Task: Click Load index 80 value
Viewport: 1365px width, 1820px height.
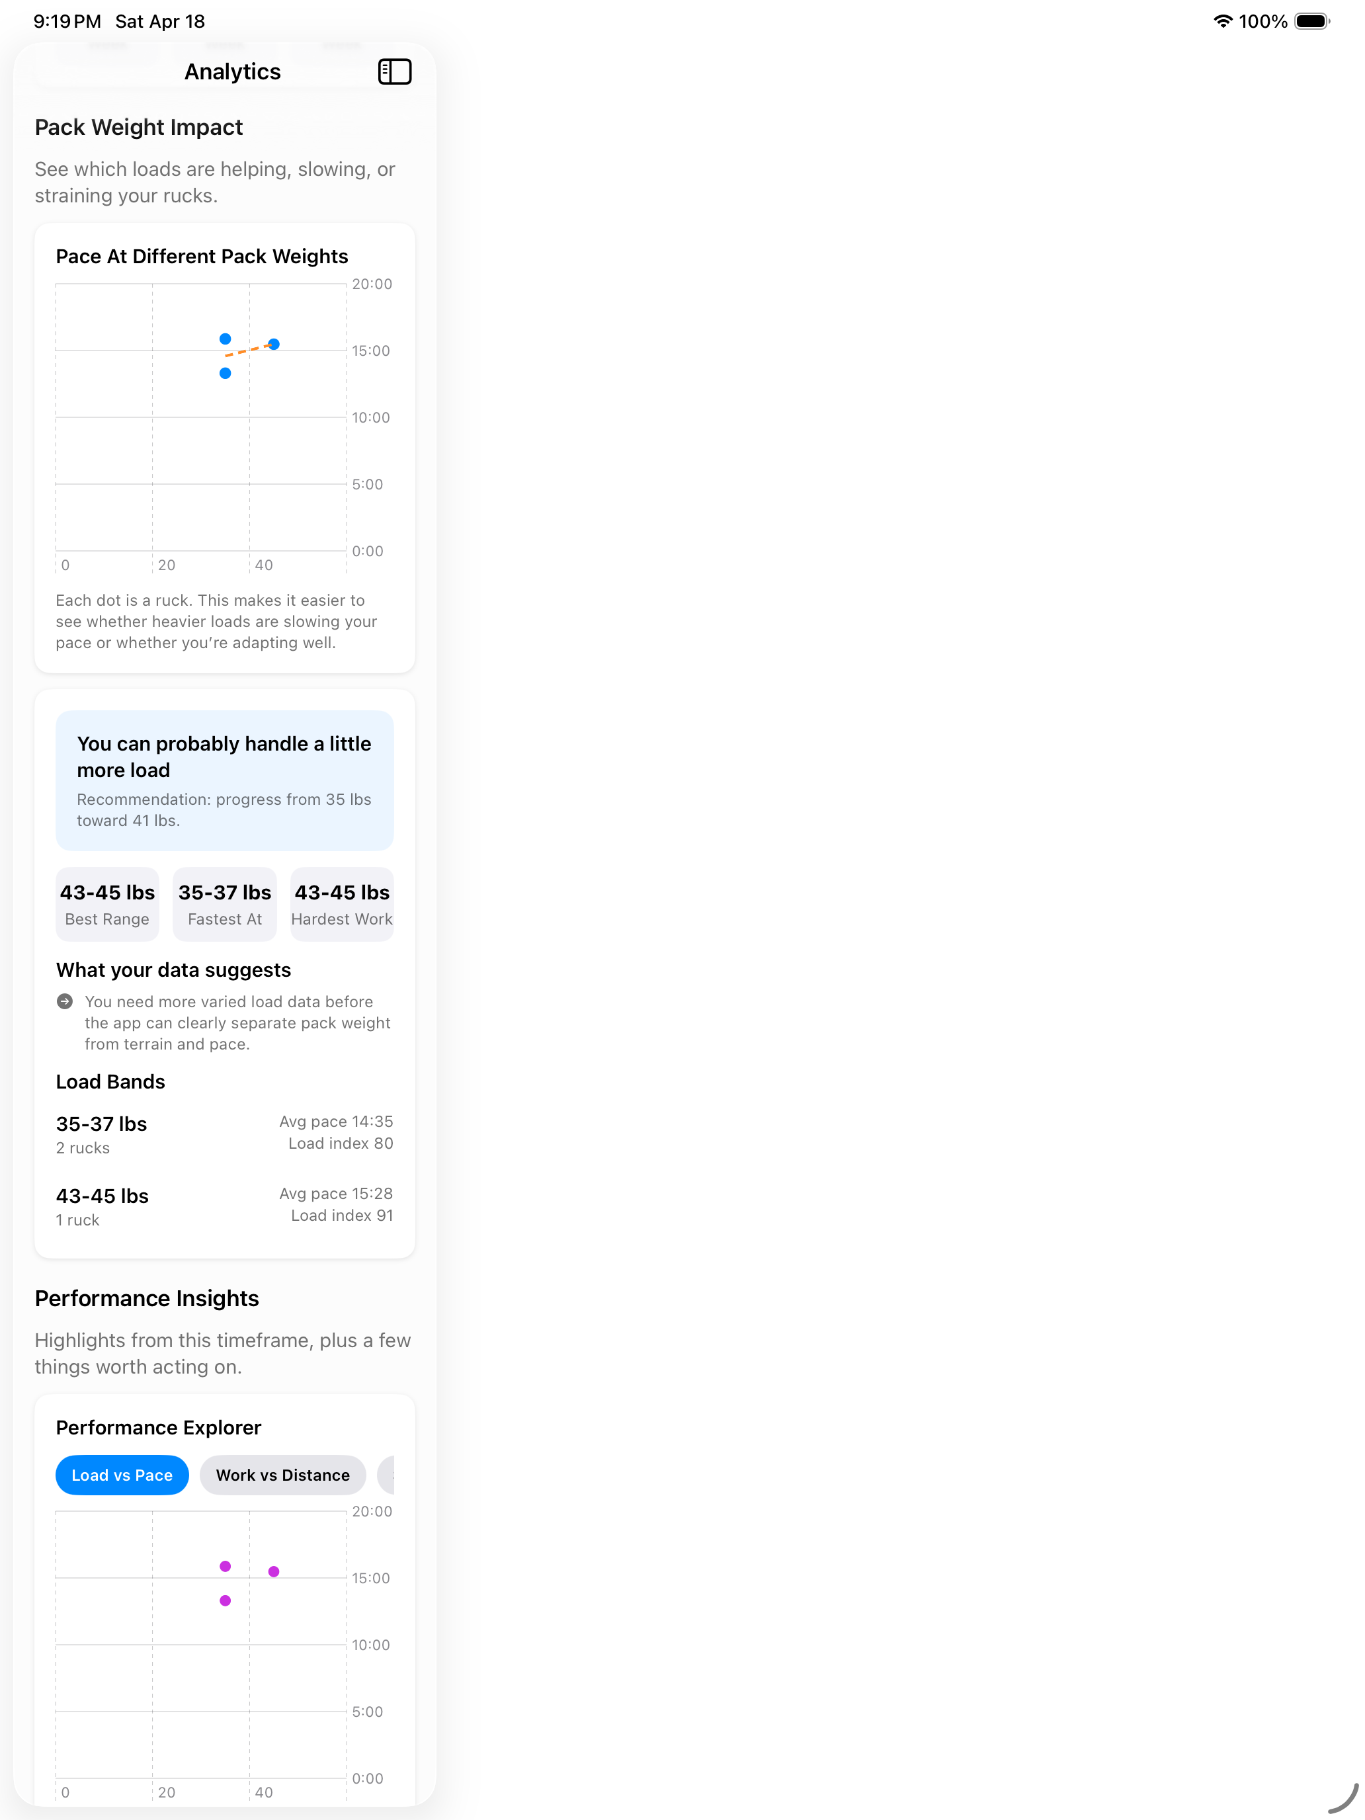Action: 341,1143
